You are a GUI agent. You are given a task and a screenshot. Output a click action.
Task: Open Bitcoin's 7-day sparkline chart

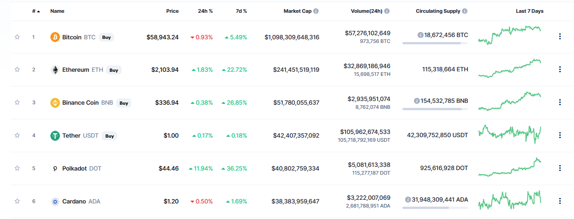point(509,35)
